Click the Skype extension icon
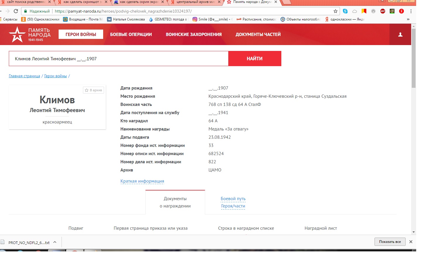The height and width of the screenshot is (254, 422). pos(345,11)
